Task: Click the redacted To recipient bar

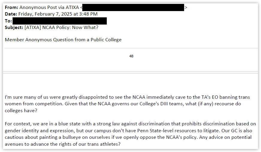Action: click(x=60, y=21)
